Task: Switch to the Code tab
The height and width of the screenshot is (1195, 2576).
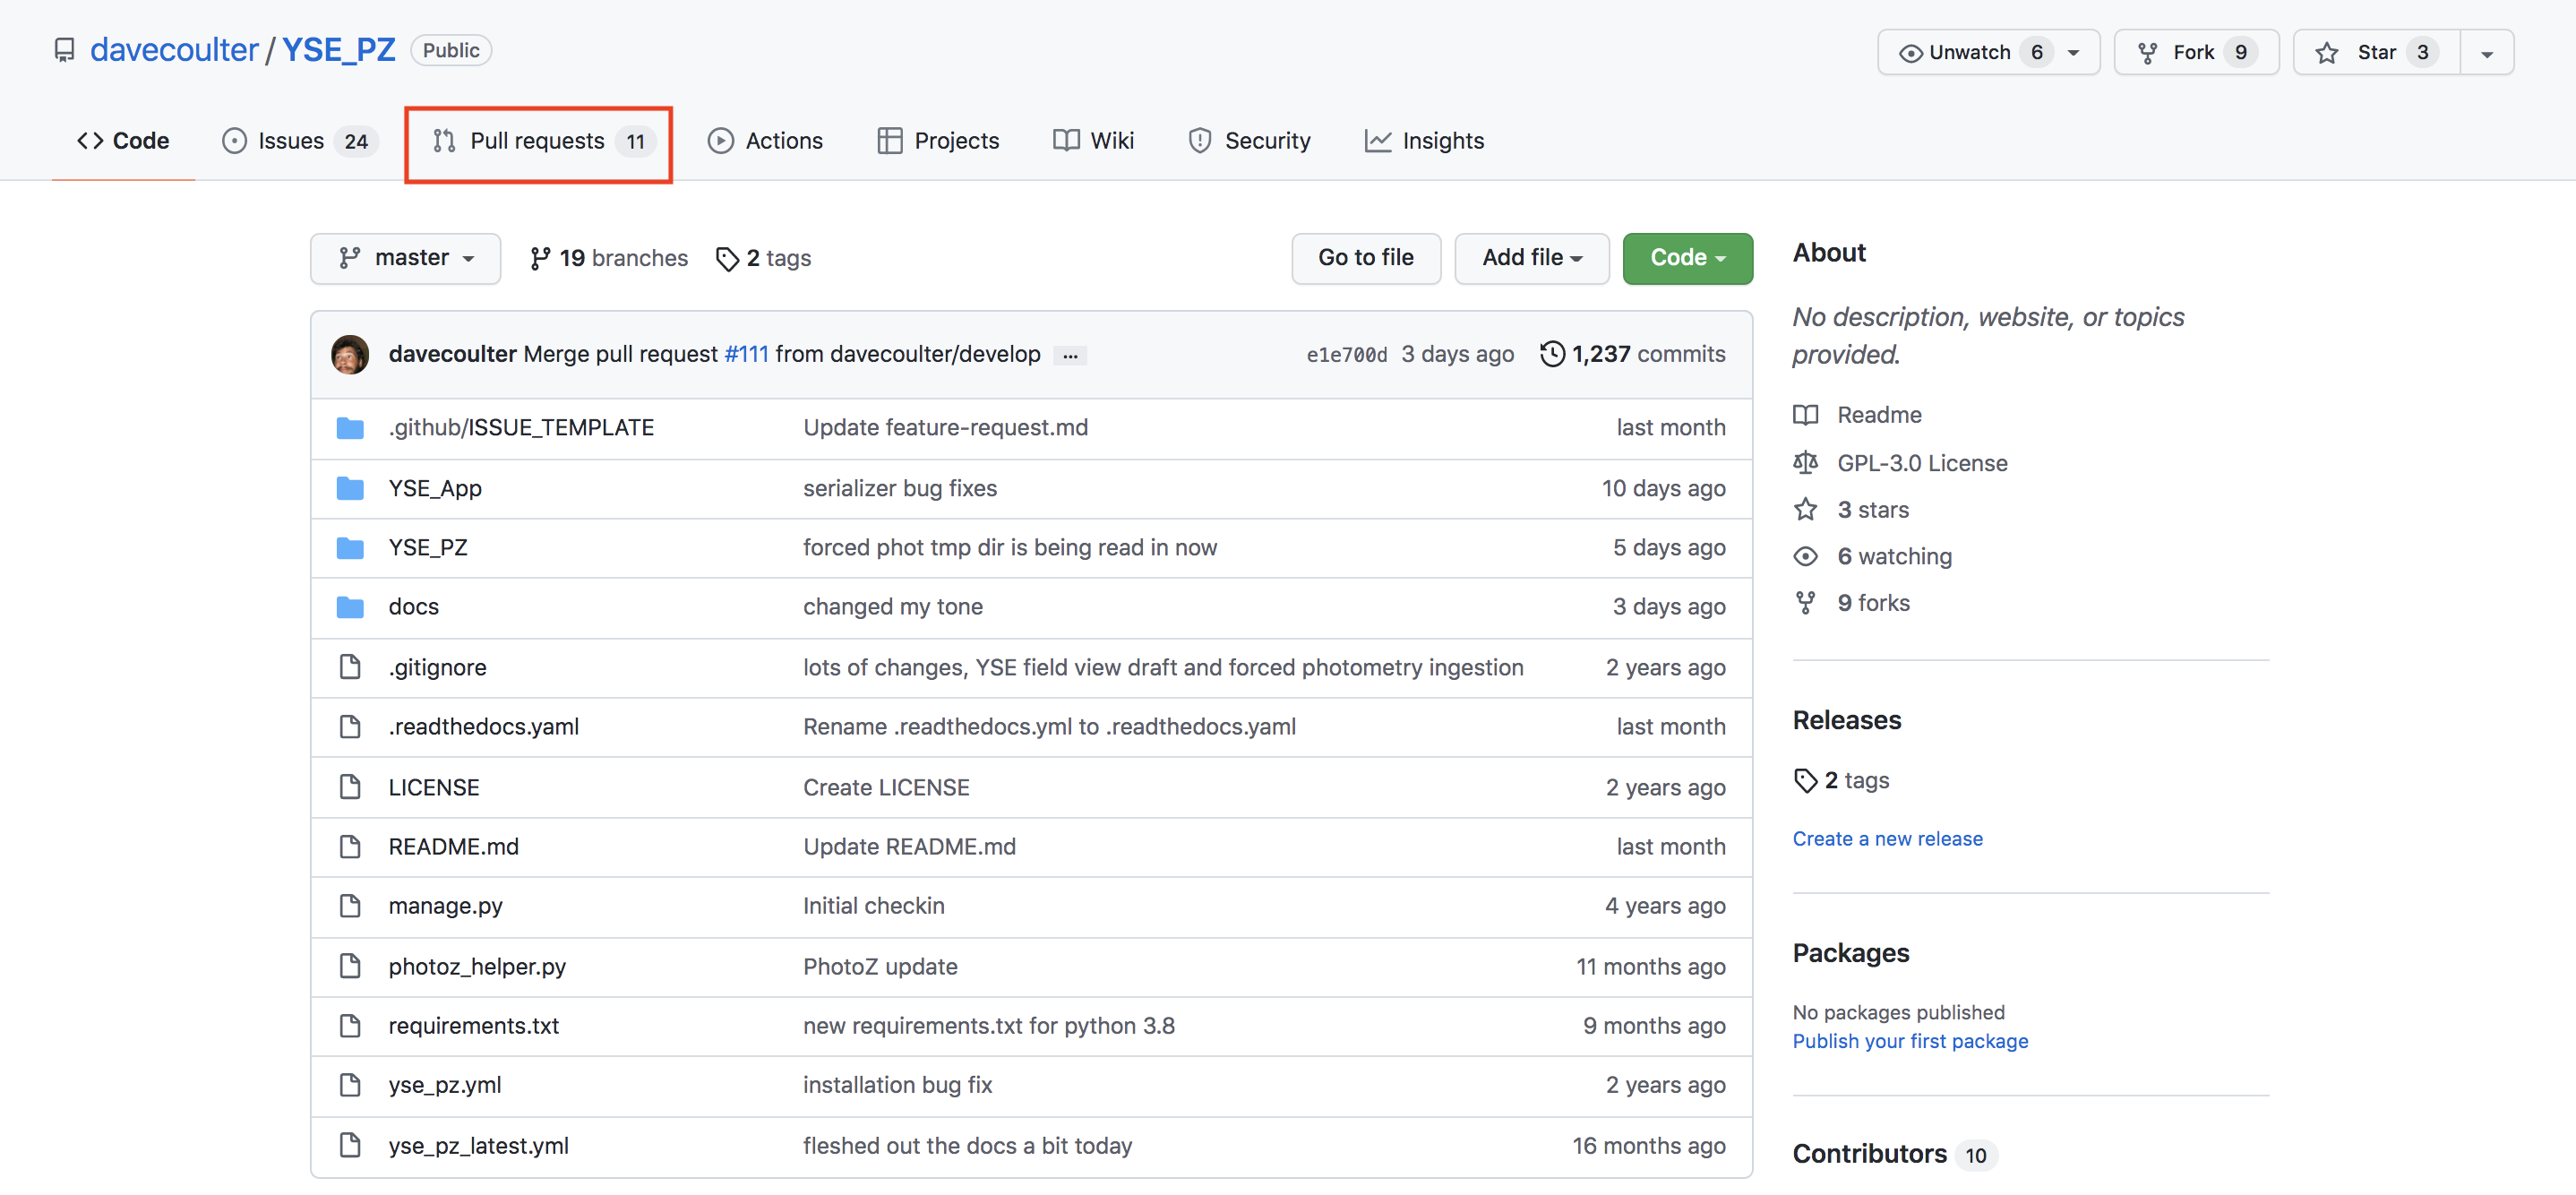Action: point(123,141)
